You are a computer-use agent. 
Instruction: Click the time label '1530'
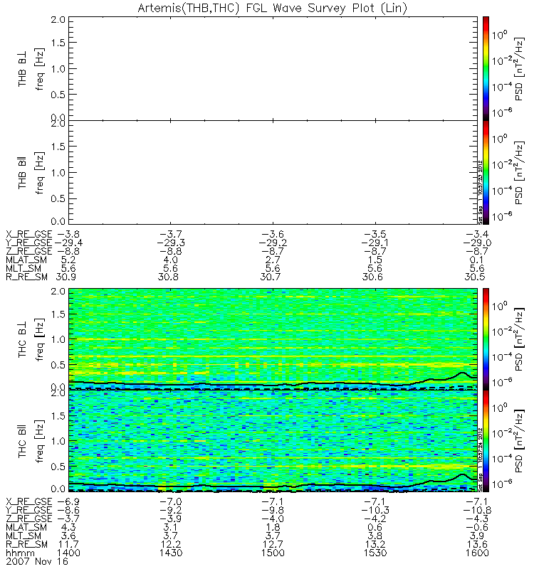pyautogui.click(x=375, y=553)
